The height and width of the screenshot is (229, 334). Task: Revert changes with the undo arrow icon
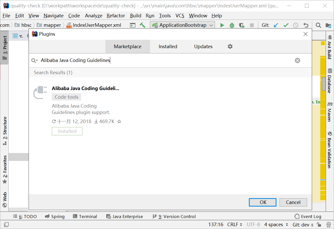(x=306, y=25)
